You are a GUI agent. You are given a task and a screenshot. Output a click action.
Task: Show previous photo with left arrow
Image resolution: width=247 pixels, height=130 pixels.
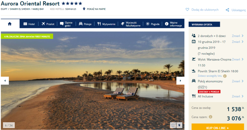(5, 81)
